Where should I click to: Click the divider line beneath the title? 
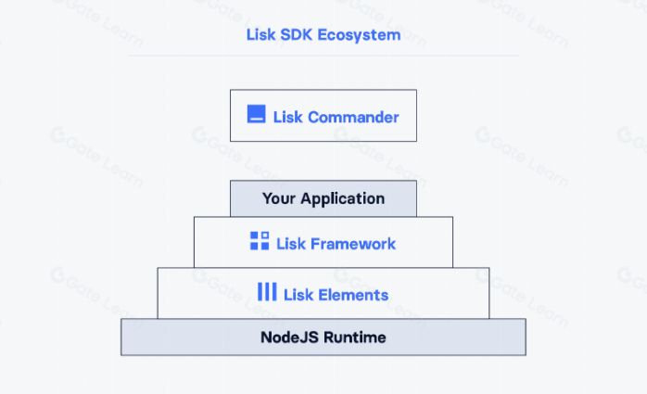click(323, 55)
